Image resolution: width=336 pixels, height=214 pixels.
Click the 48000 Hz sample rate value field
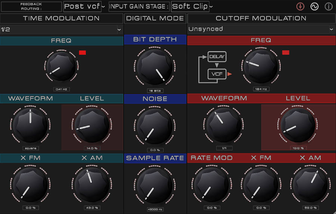pos(155,209)
